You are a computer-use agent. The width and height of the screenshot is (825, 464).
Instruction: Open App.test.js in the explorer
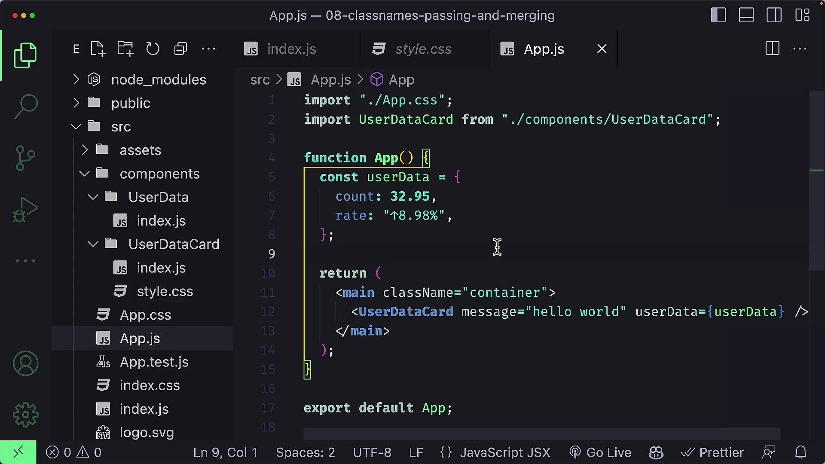(142, 362)
